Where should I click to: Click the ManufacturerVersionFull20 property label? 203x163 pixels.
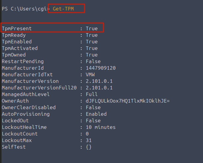click(x=39, y=88)
